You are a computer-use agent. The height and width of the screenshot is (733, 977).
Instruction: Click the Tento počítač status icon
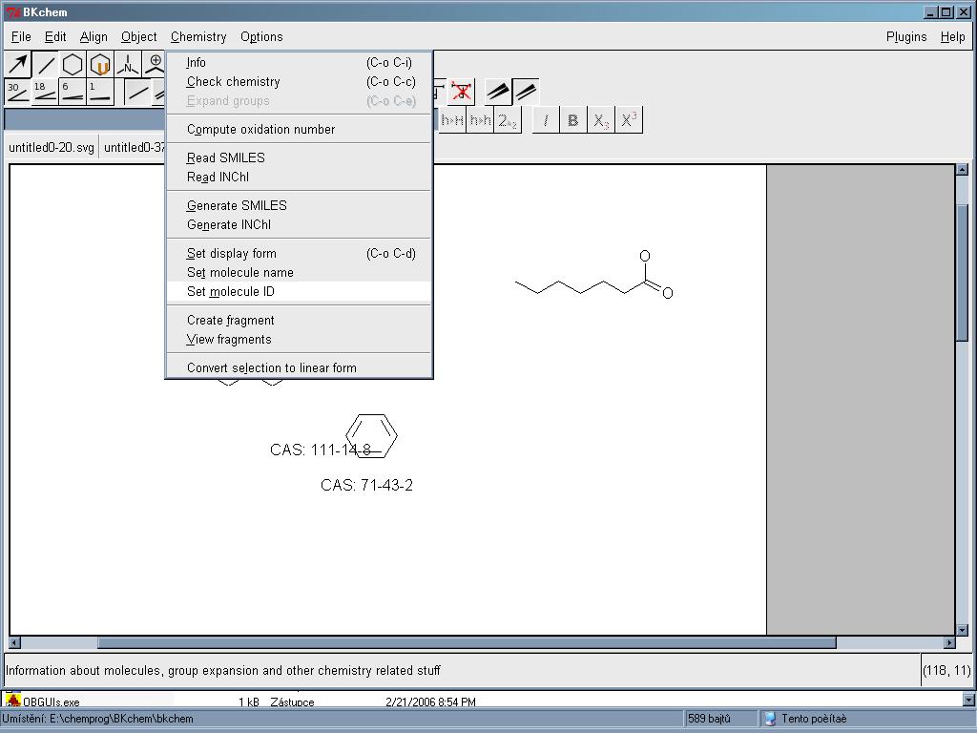(x=771, y=719)
